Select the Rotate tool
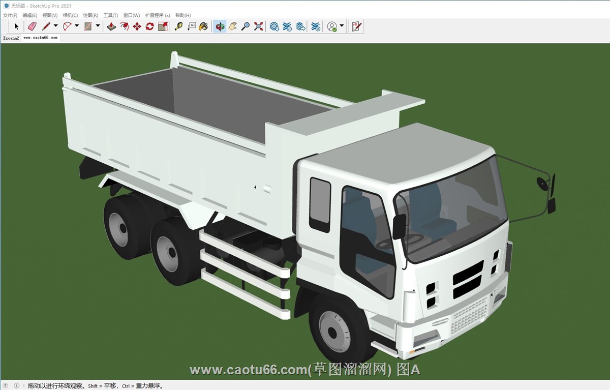Image resolution: width=610 pixels, height=390 pixels. coord(149,26)
